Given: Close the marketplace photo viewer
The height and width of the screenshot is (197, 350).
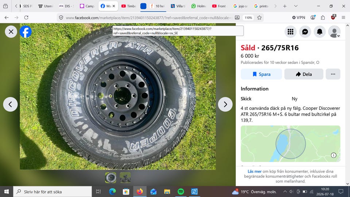Looking at the screenshot, I should coord(11,32).
